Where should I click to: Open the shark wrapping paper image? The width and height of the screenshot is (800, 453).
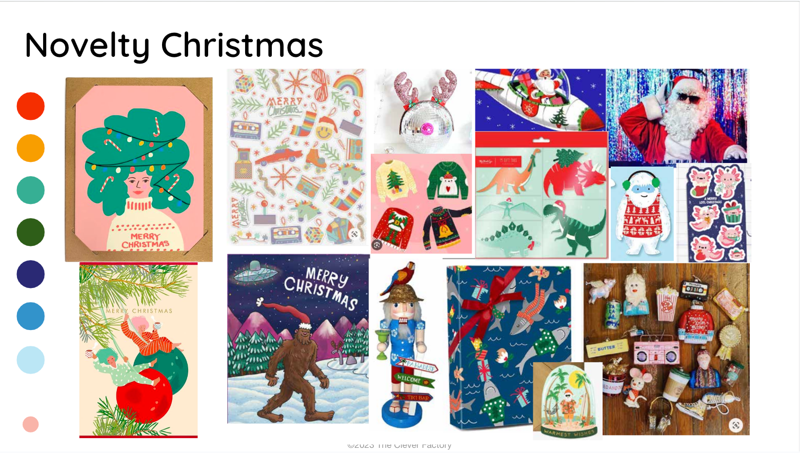(x=508, y=347)
